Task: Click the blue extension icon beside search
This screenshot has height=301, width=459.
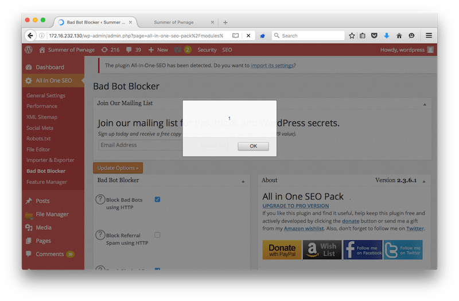Action: 263,36
